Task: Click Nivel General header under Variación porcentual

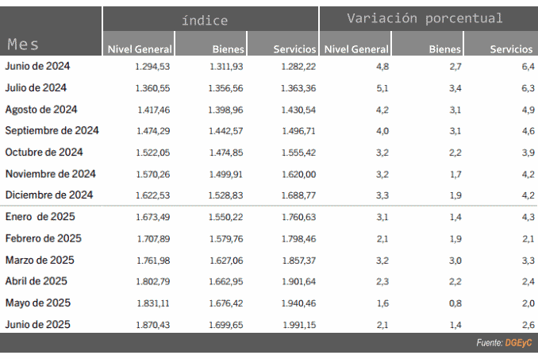Action: pos(356,49)
